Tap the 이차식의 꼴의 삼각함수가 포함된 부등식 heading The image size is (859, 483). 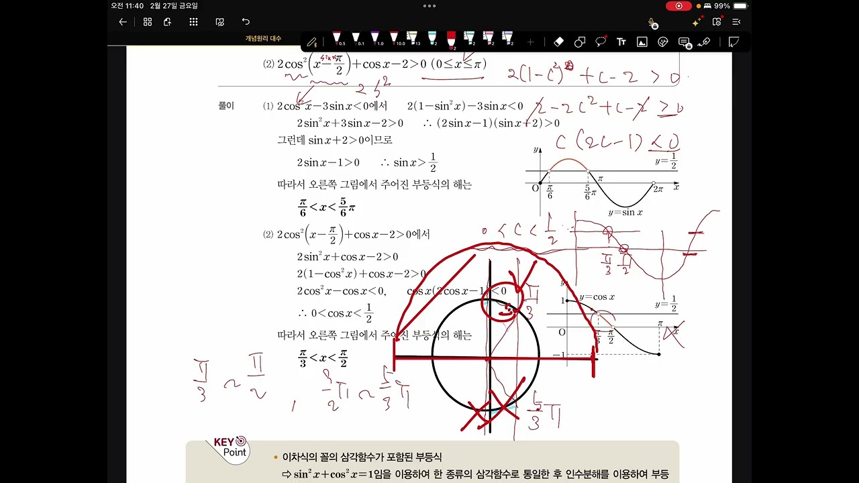click(x=362, y=457)
